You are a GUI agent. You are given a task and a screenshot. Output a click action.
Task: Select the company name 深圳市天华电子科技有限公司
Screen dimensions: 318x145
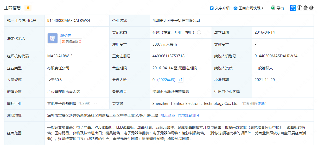click(176, 21)
